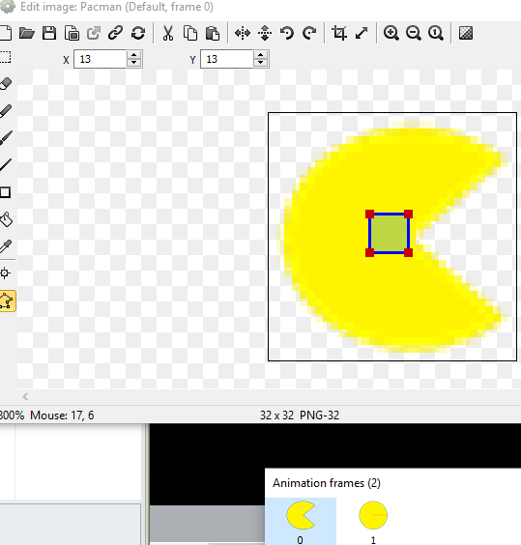This screenshot has height=545, width=521.
Task: Click the Resize image icon
Action: (x=362, y=33)
